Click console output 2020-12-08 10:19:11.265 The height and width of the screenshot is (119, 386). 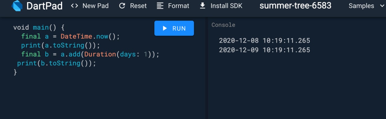(x=264, y=40)
